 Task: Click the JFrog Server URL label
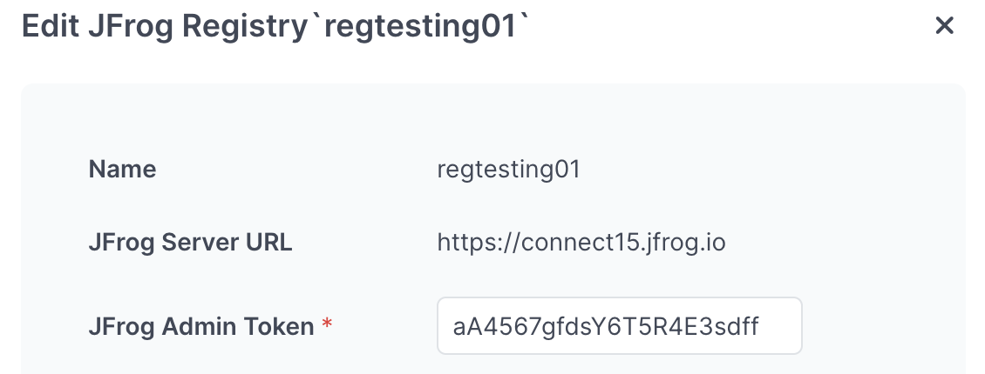tap(190, 242)
